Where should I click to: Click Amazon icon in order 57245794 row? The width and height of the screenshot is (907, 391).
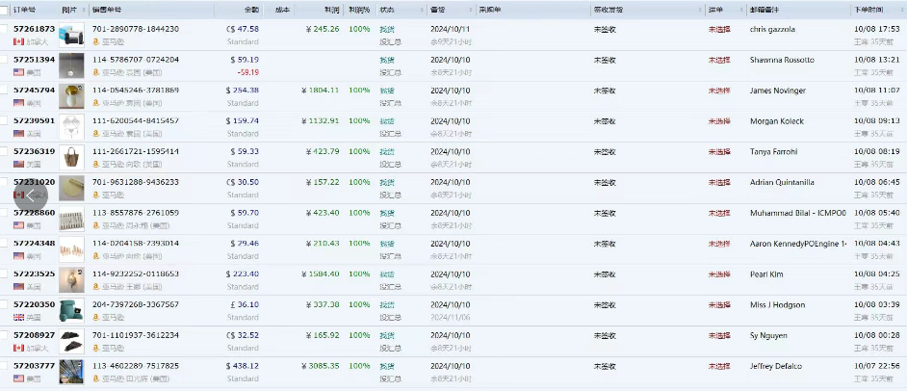96,104
